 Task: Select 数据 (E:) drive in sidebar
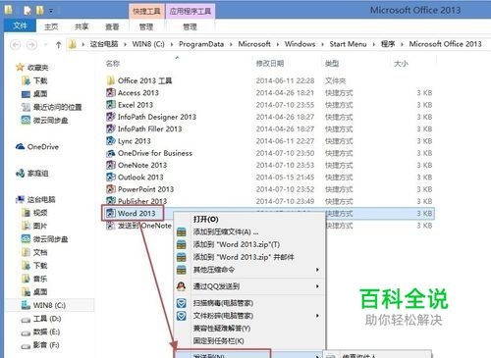tap(46, 332)
